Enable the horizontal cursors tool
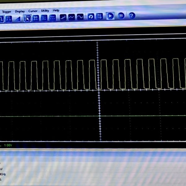 pyautogui.click(x=53, y=18)
